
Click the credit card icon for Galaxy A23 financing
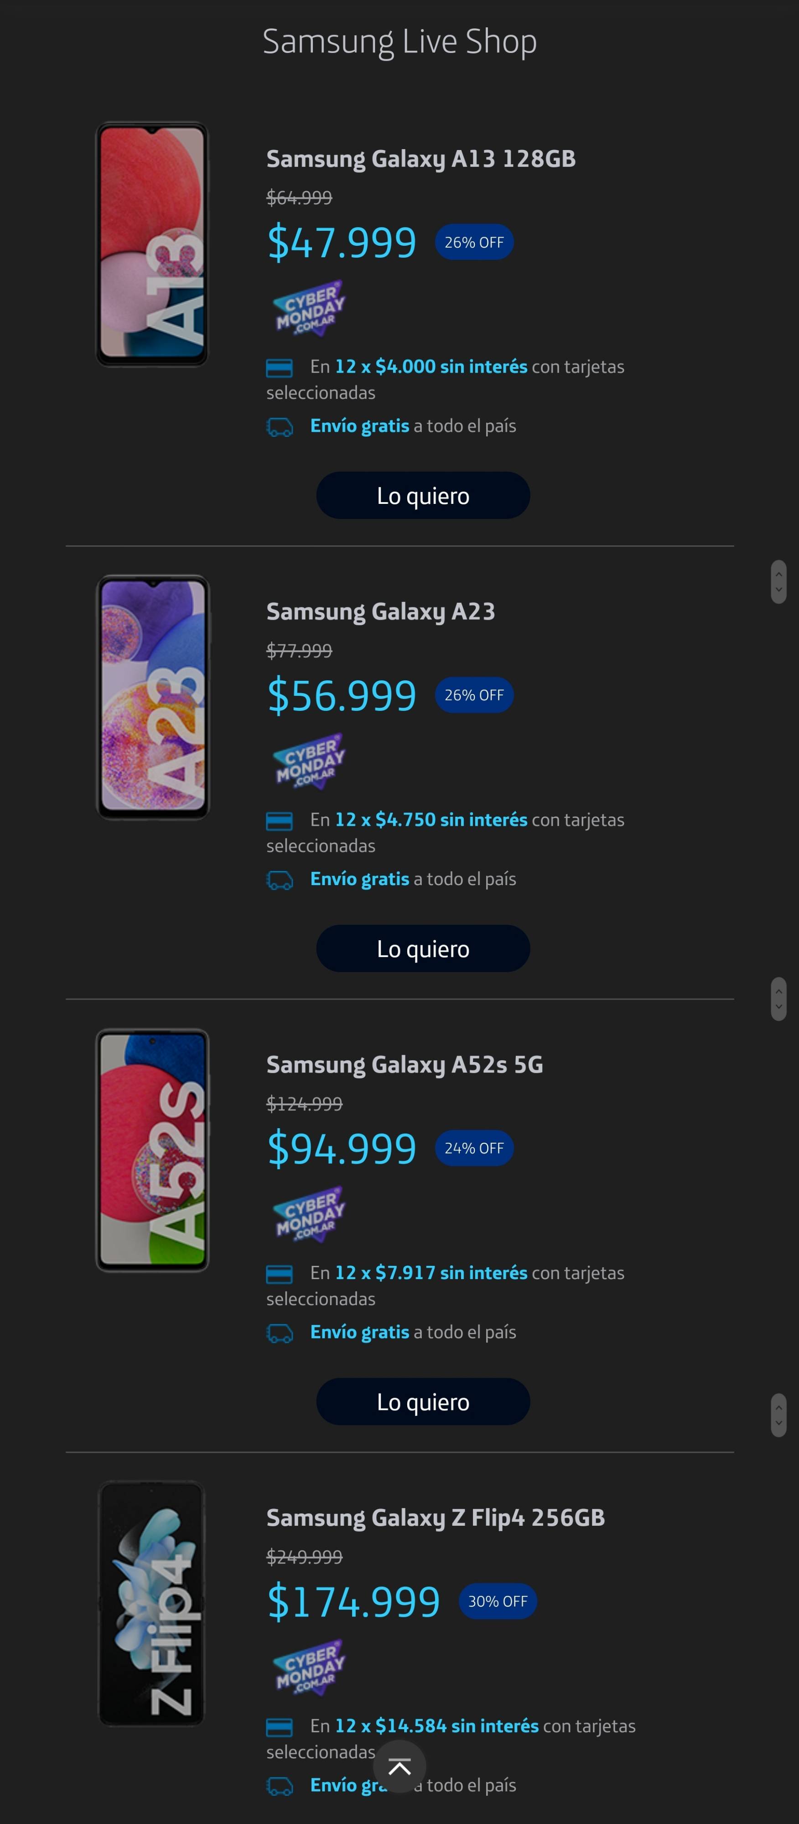281,820
